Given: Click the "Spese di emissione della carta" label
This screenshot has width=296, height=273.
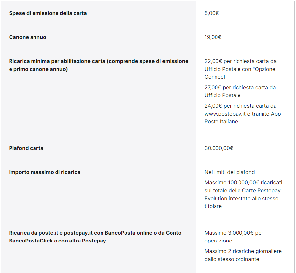Looking at the screenshot, I should [x=48, y=13].
